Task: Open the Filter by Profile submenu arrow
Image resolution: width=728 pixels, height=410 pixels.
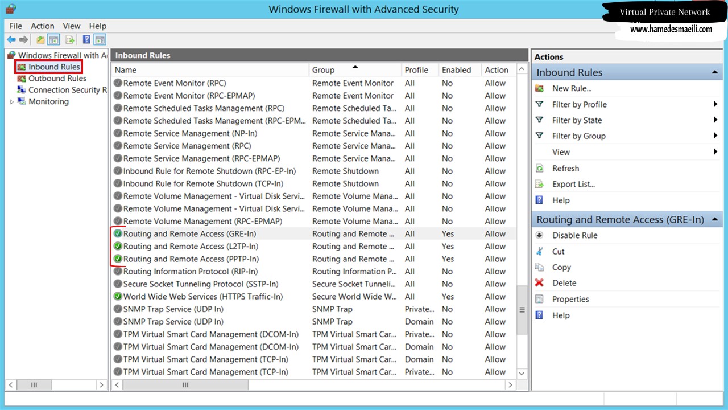Action: [x=715, y=104]
